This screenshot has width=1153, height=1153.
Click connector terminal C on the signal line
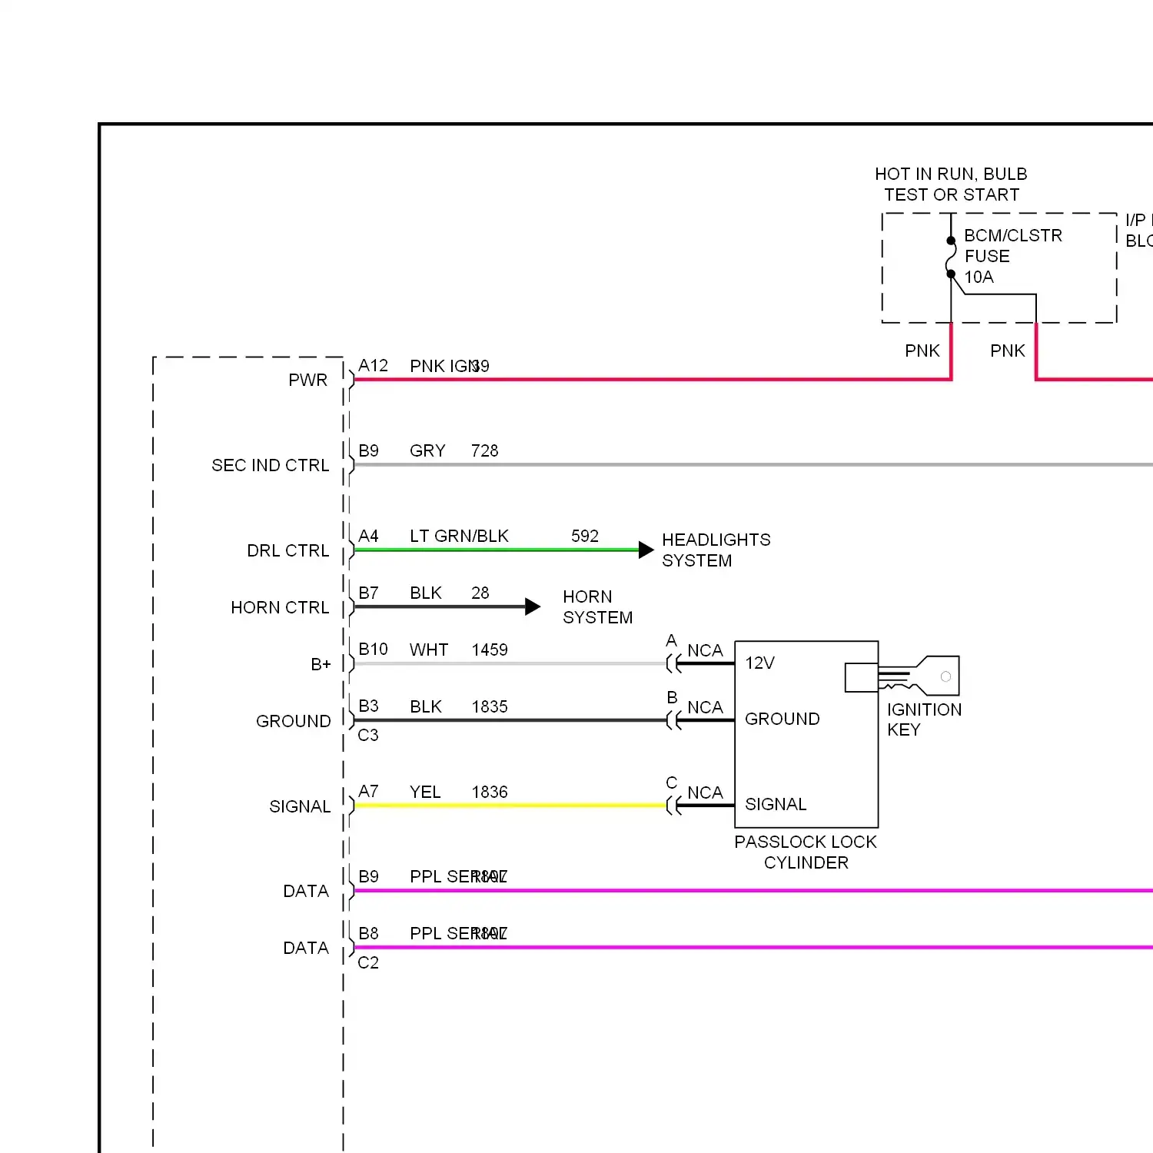click(673, 805)
